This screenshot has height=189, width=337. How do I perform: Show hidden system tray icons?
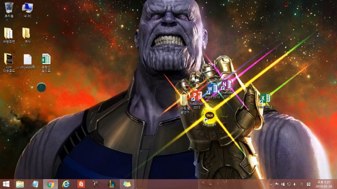(271, 184)
